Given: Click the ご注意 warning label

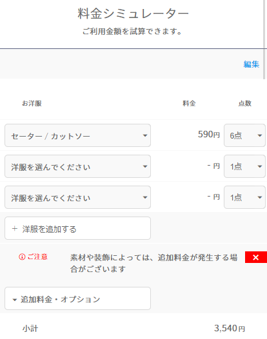Looking at the screenshot, I should coord(37,257).
